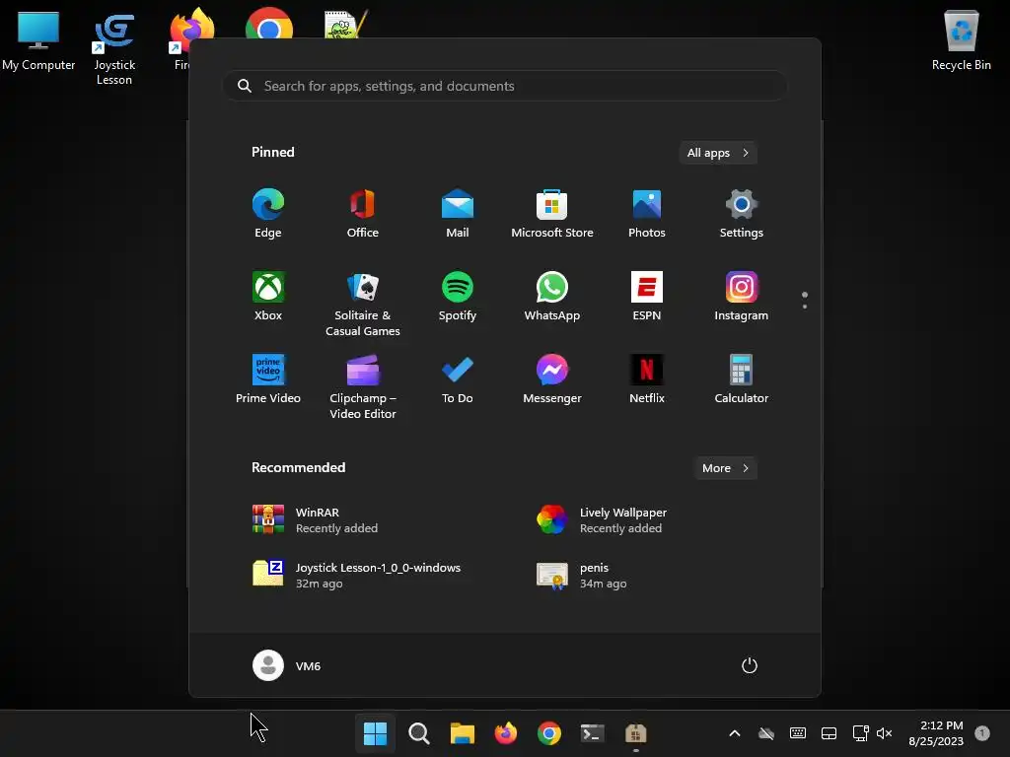This screenshot has width=1010, height=757.
Task: Select the Chrome desktop icon
Action: pos(268,24)
